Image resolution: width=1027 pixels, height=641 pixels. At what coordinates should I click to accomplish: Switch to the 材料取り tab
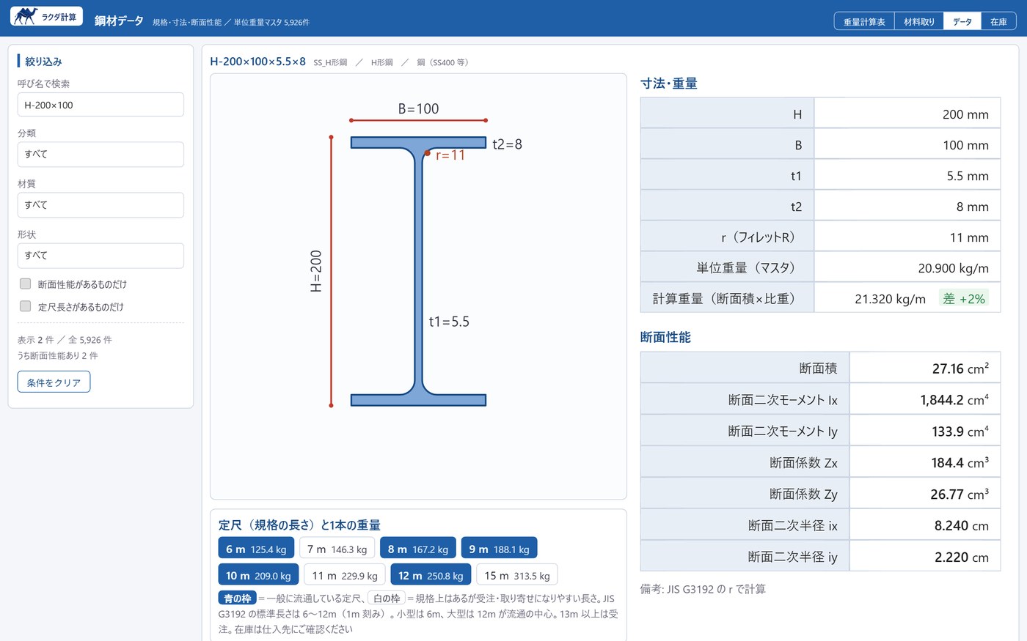[919, 22]
